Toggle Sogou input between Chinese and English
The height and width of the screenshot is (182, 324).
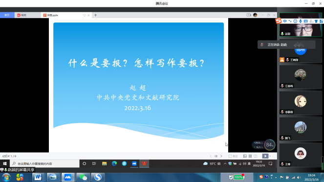tap(285, 21)
